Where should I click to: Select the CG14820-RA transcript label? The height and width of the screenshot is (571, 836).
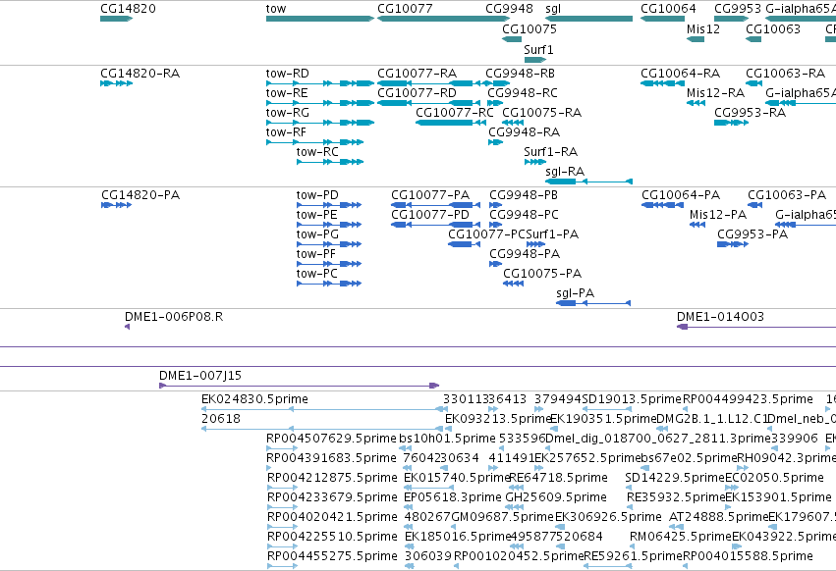(139, 73)
